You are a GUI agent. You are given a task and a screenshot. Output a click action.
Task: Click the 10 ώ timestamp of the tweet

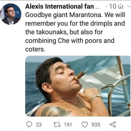click(x=116, y=6)
